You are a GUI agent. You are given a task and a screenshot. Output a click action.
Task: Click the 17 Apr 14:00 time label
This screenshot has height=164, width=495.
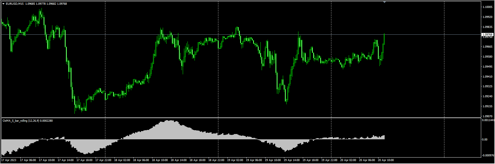(66, 160)
